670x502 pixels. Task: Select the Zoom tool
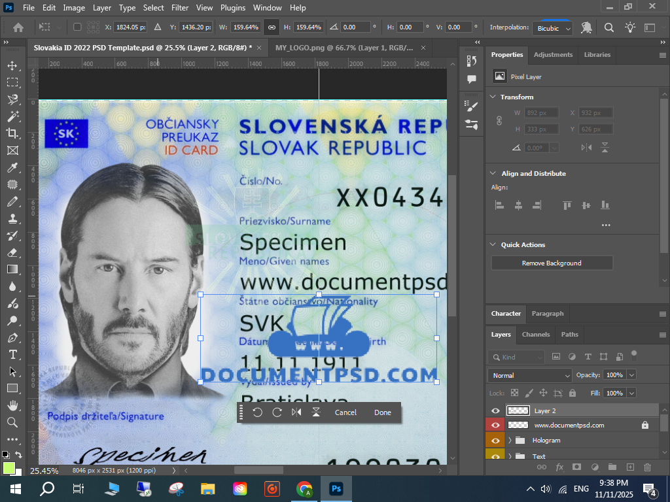pos(12,422)
